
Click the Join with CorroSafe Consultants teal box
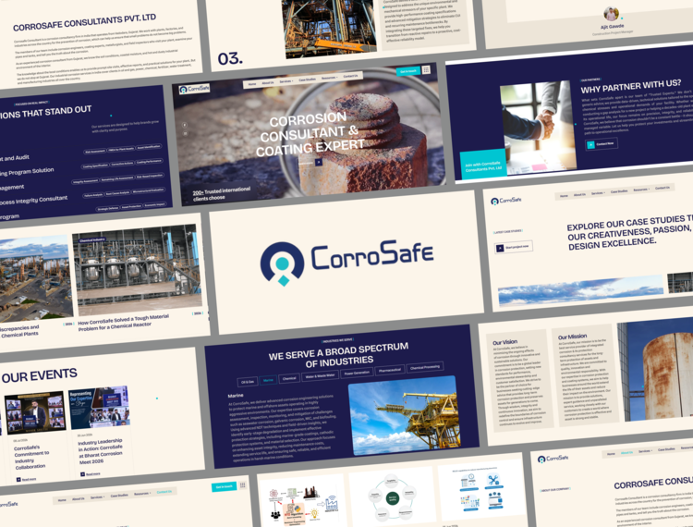(x=483, y=165)
